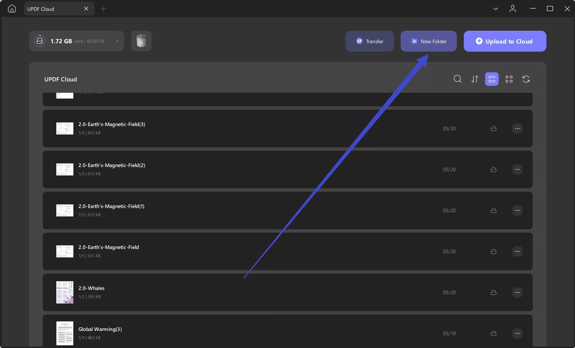Select file name 2.0-Earth's-Magnetic-Field(2)
The image size is (575, 348).
(112, 165)
